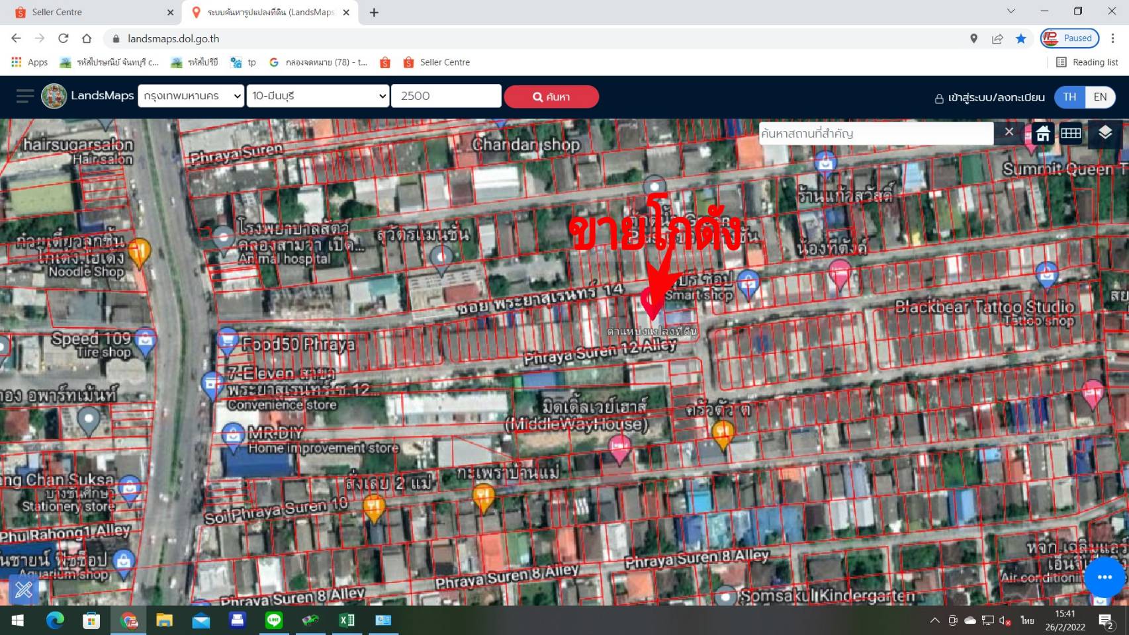Image resolution: width=1129 pixels, height=635 pixels.
Task: Open the กล่องจดหมาย (78) bookmark
Action: (318, 62)
